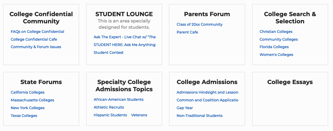Screen dimensions: 333x131
Task: Click the College Essays heading
Action: [x=290, y=82]
